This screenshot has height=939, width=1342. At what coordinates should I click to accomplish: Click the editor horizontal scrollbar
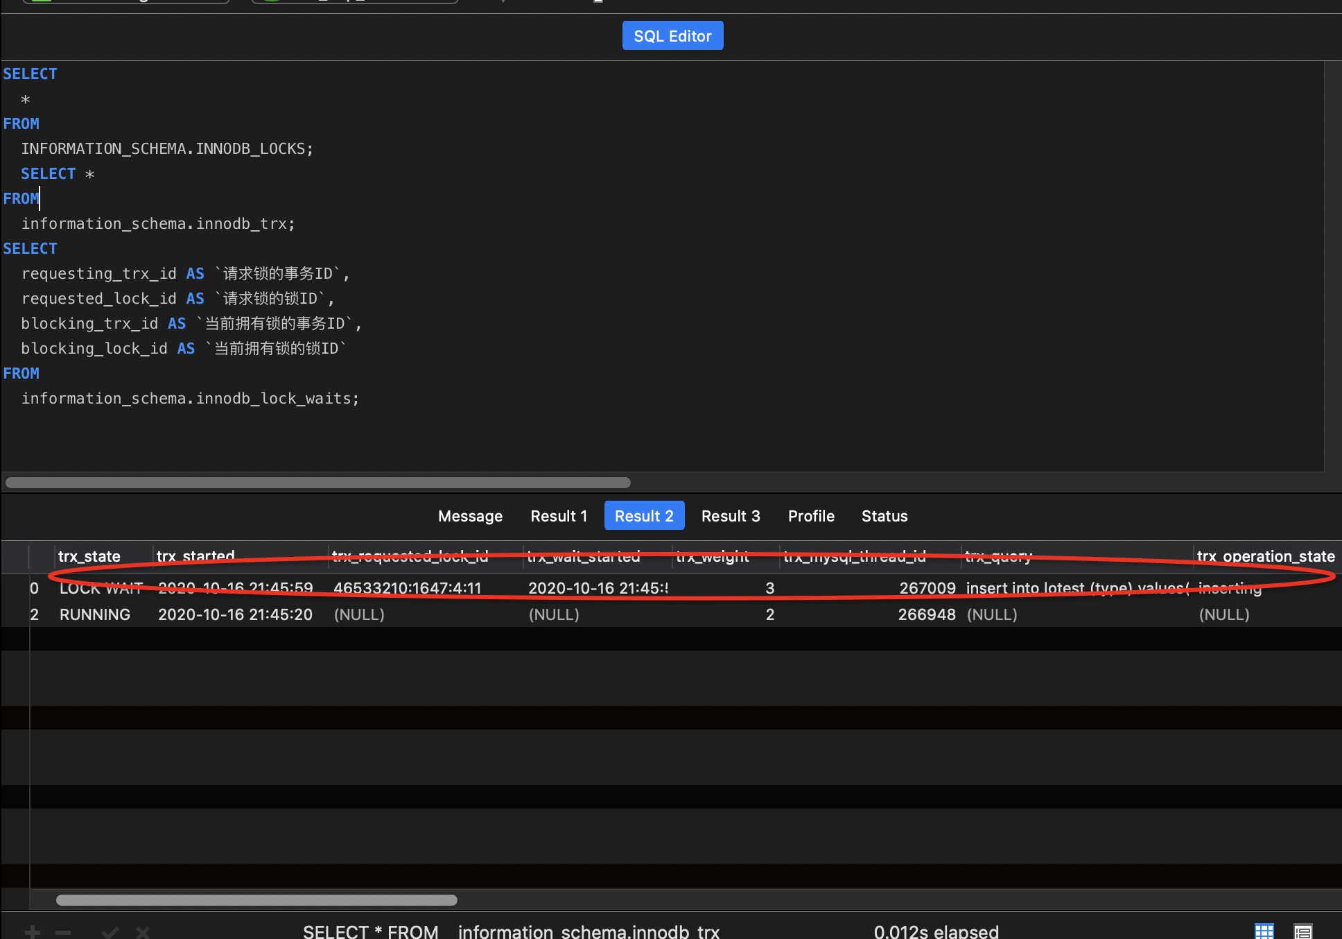click(x=318, y=482)
